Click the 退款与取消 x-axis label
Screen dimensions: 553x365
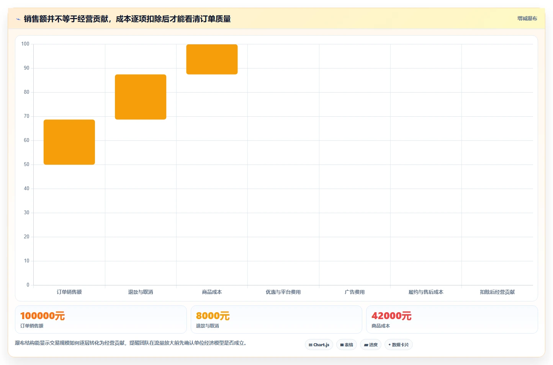[x=141, y=292]
